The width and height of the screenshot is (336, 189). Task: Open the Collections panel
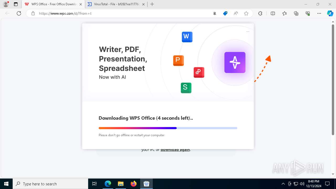pos(296,13)
